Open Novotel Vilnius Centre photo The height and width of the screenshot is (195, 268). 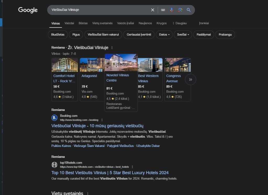pyautogui.click(x=121, y=62)
